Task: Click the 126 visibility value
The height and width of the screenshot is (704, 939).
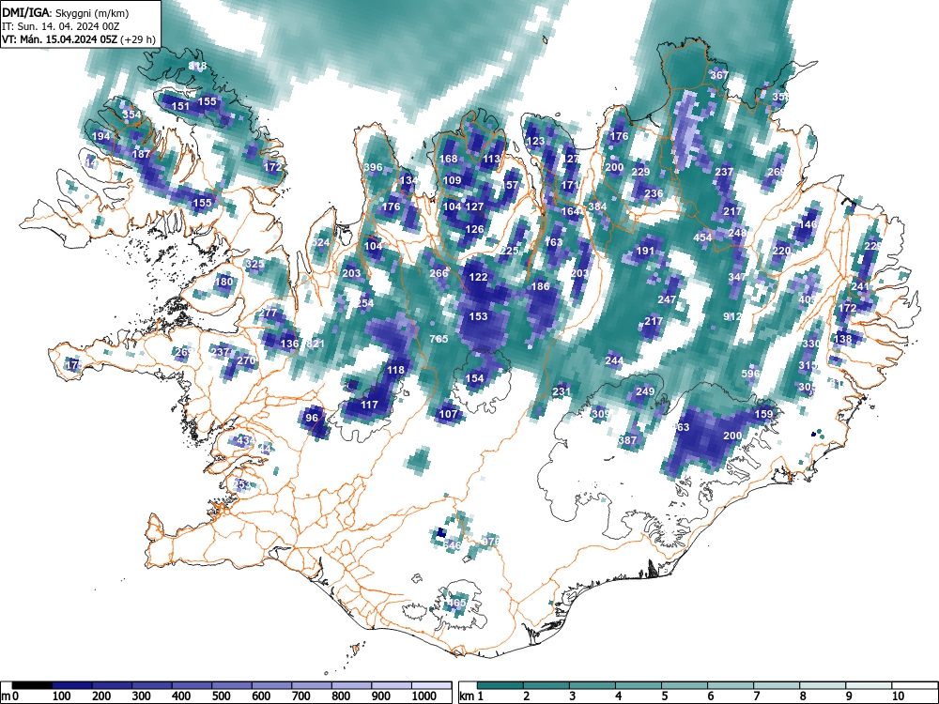Action: pyautogui.click(x=474, y=229)
